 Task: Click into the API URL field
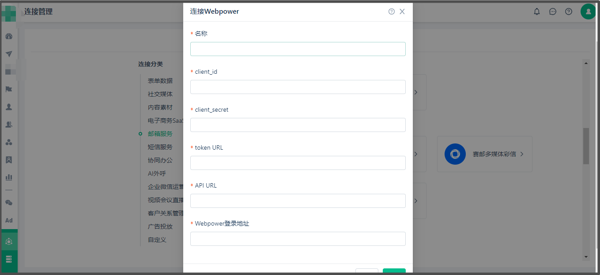[x=298, y=201]
